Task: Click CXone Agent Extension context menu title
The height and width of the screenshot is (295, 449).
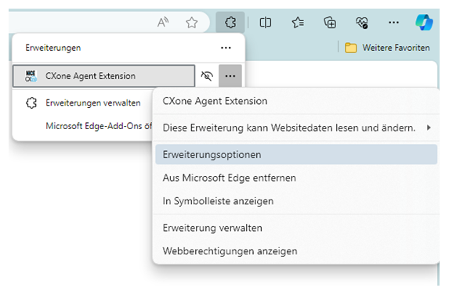Action: point(215,101)
